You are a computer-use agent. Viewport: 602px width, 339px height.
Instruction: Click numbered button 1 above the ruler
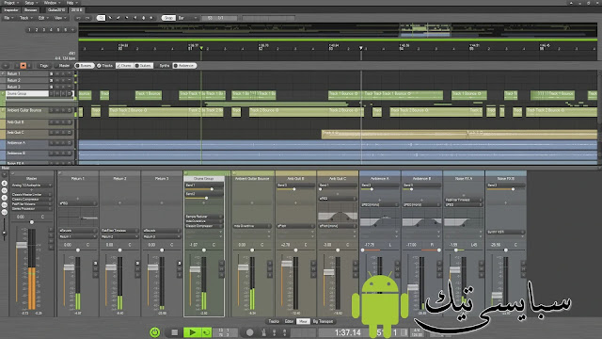point(29,29)
